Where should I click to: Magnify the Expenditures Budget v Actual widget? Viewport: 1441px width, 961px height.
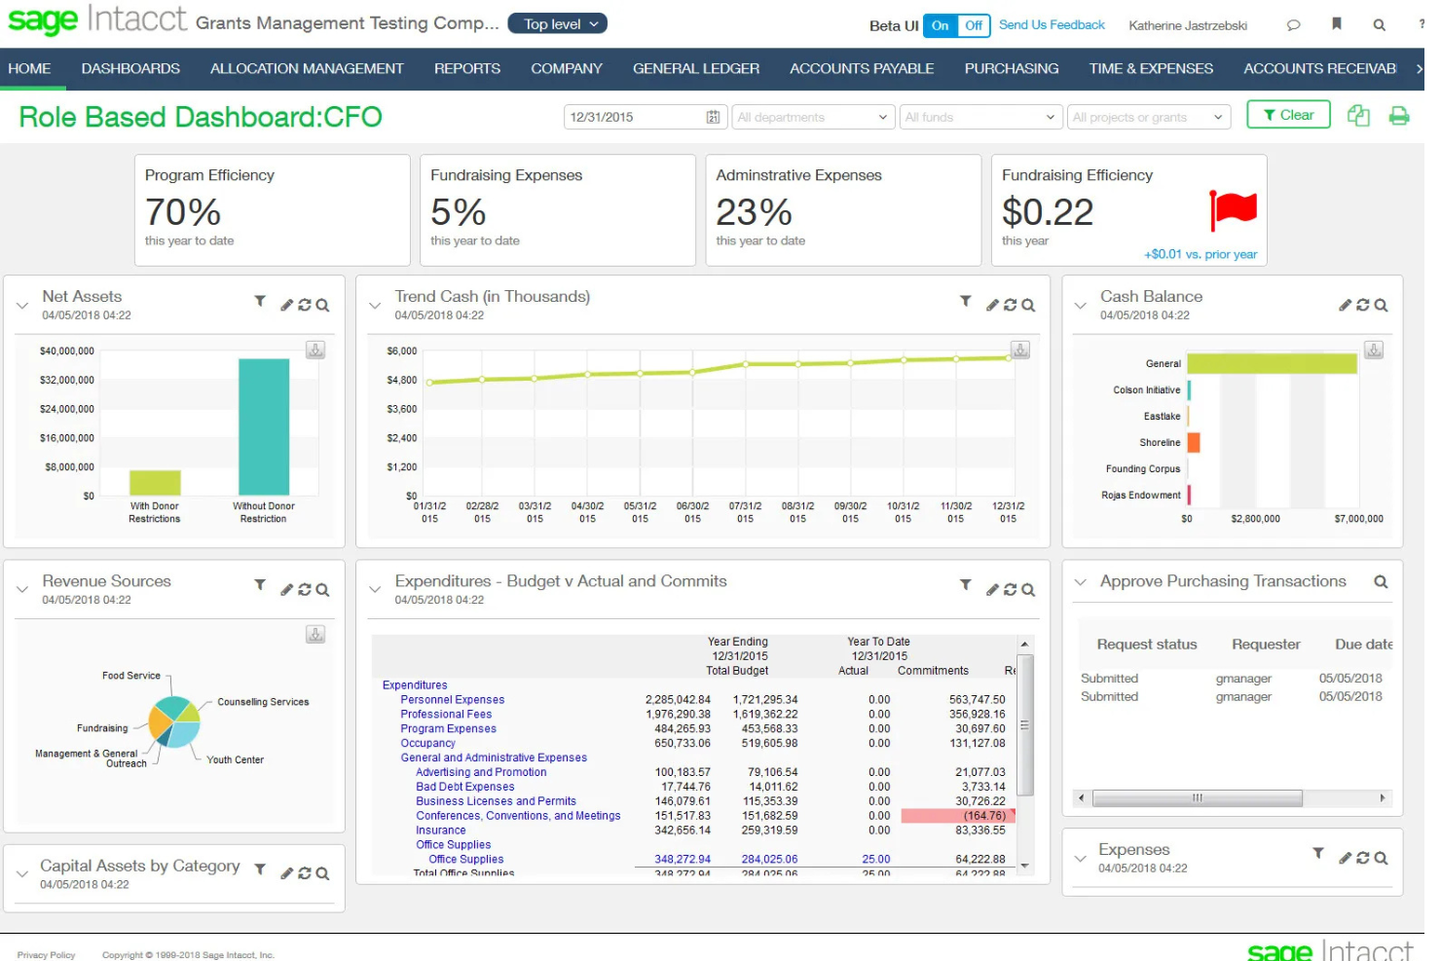pyautogui.click(x=1027, y=589)
